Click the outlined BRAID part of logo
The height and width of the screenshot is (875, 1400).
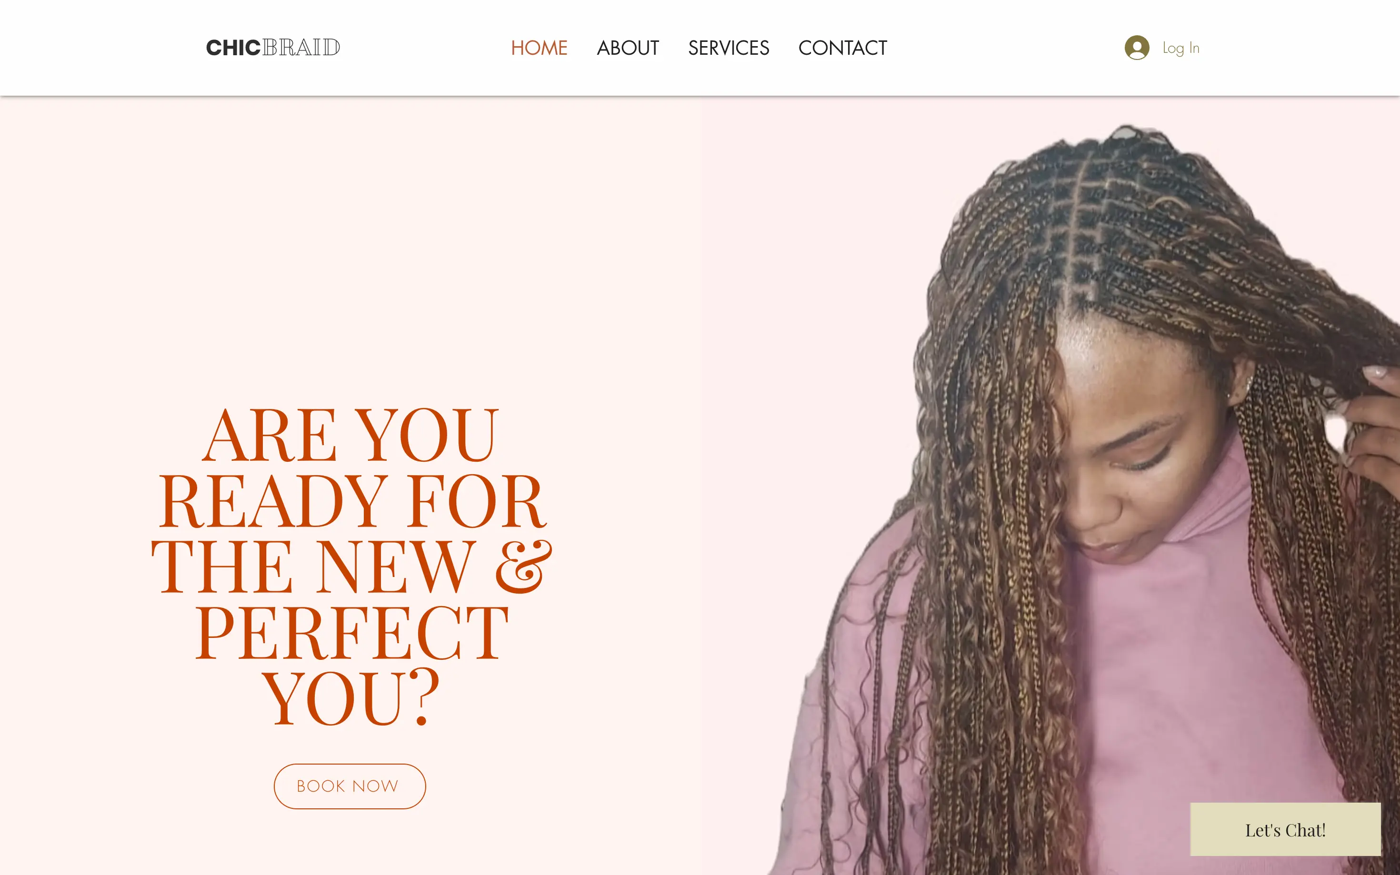pos(301,48)
